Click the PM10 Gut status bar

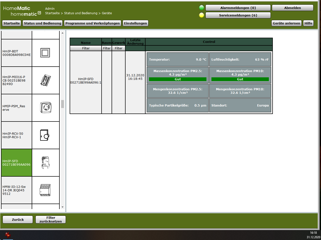click(240, 79)
